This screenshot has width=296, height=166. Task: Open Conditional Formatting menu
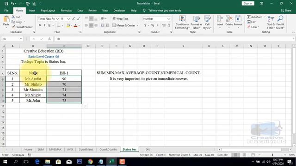(182, 23)
